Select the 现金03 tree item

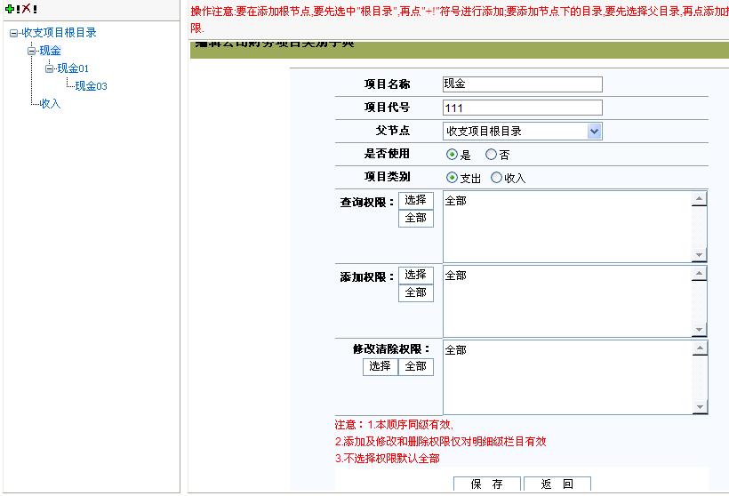(91, 86)
